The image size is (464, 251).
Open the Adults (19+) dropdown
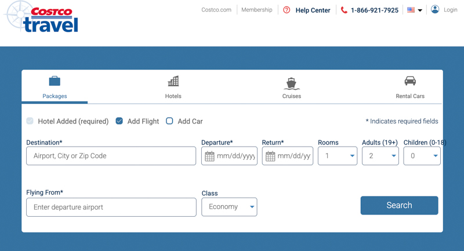(380, 156)
